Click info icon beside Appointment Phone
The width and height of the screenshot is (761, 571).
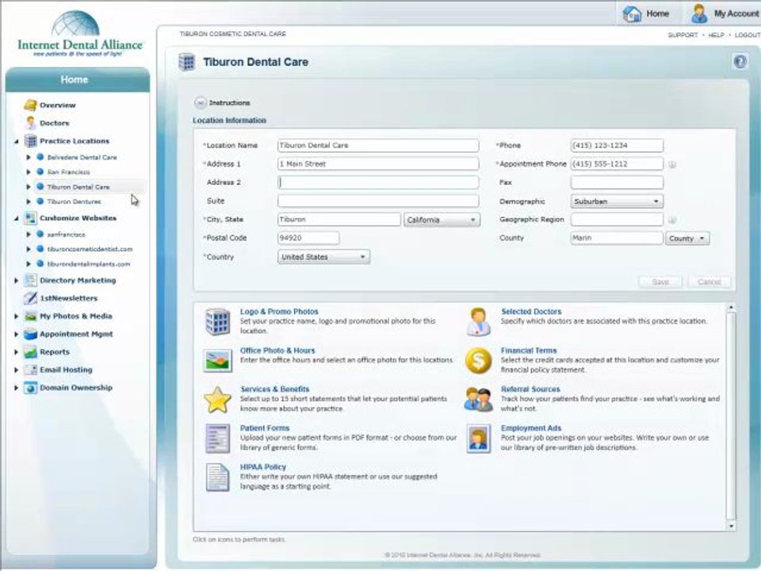pos(672,165)
